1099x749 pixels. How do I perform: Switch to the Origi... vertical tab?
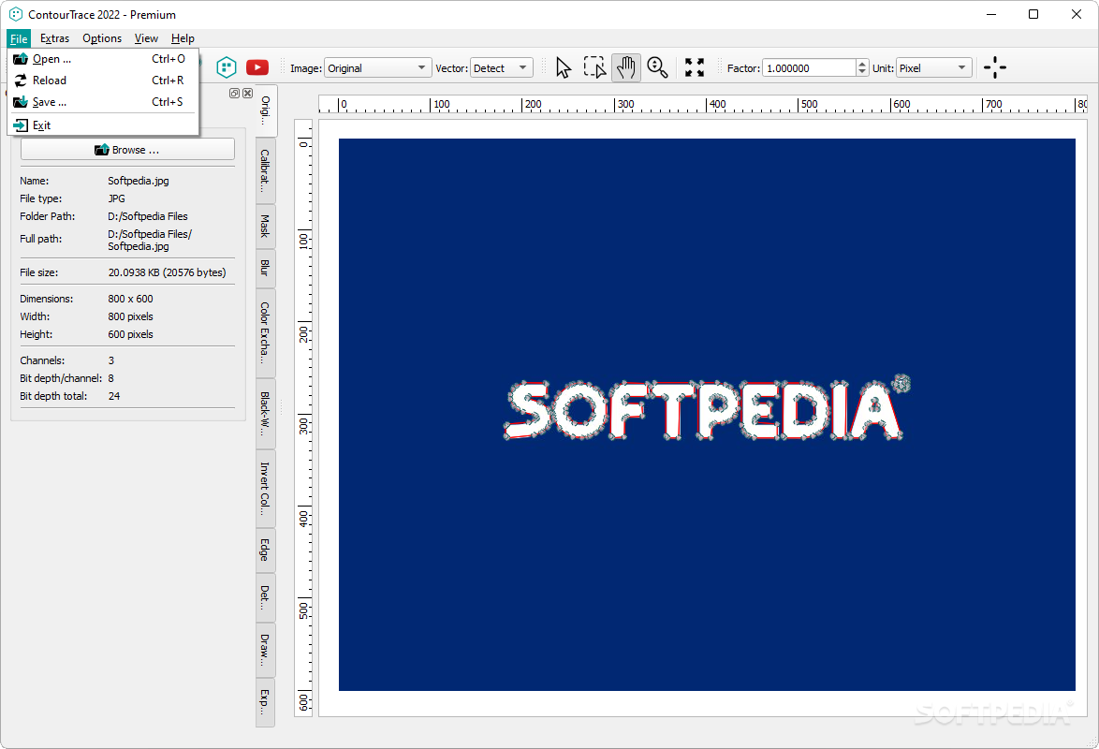coord(266,110)
